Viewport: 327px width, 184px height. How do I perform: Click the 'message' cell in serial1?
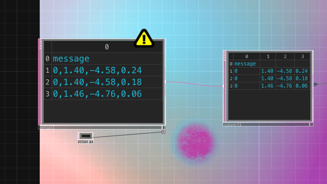[107, 58]
